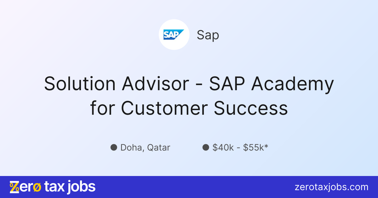Select the "Doha, Qatar" location text

click(x=145, y=147)
